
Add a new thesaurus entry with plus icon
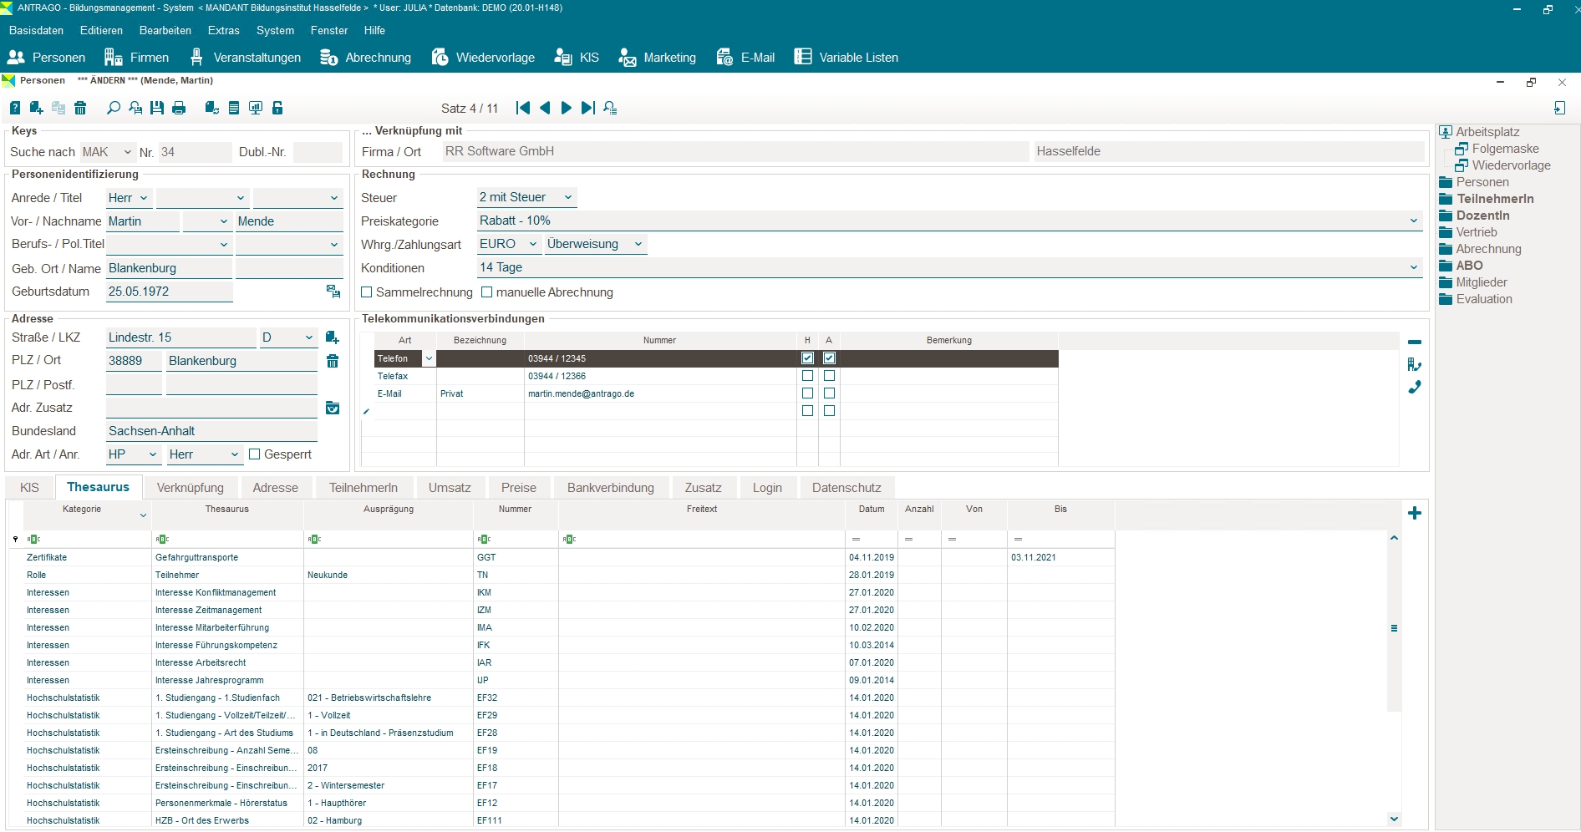[x=1414, y=513]
